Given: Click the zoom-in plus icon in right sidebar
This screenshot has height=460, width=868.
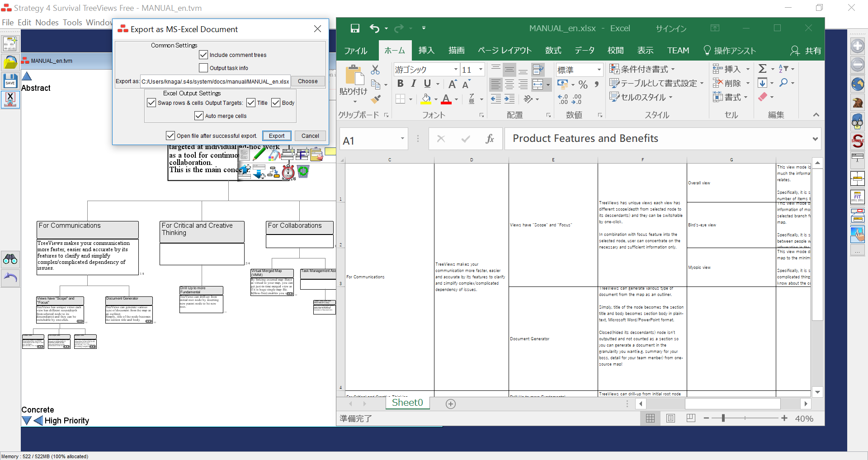Looking at the screenshot, I should 857,46.
